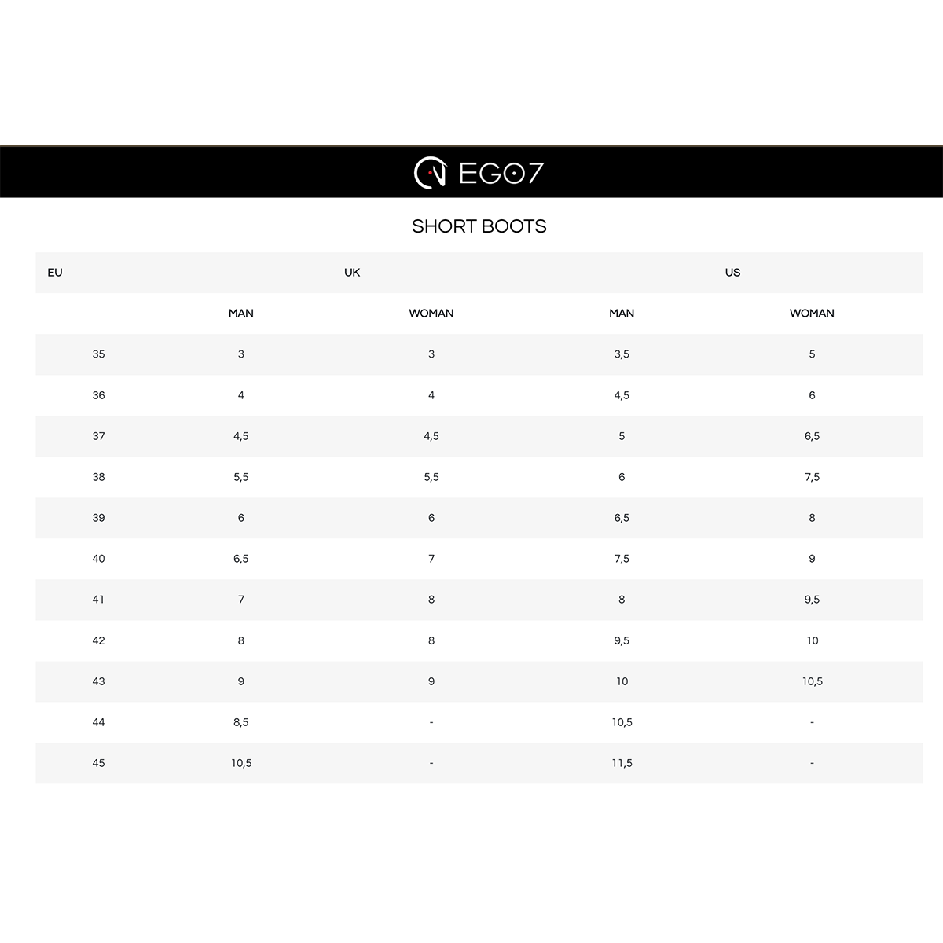Image resolution: width=943 pixels, height=943 pixels.
Task: Click the EGO7 brand name text
Action: click(x=501, y=173)
